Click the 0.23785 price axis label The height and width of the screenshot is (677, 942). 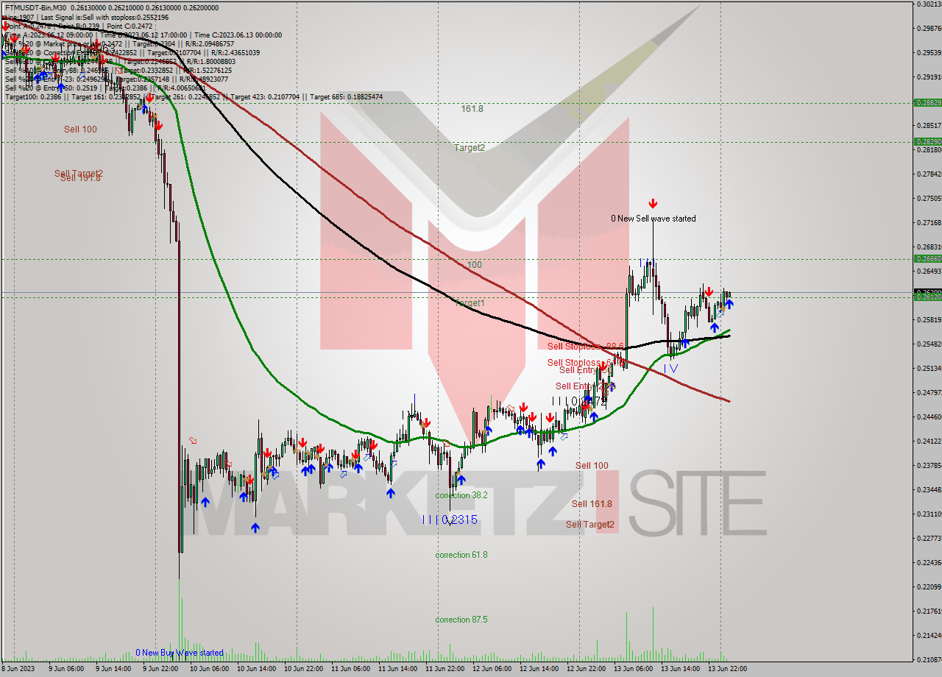[929, 466]
